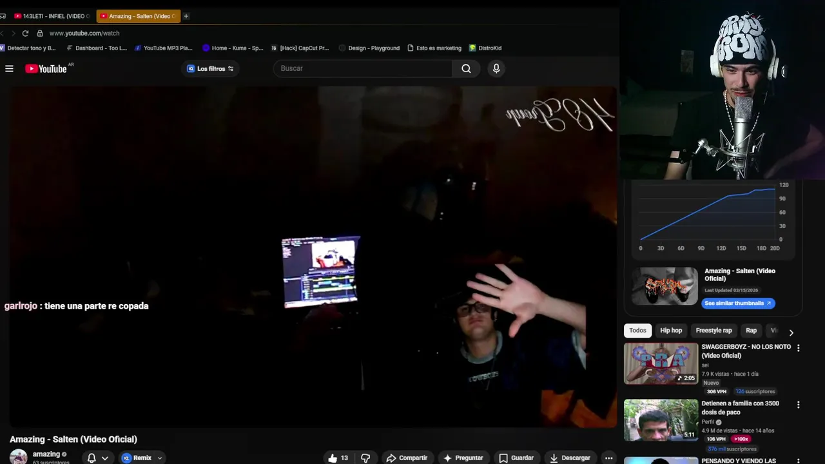Open DistroKid bookmark
This screenshot has width=825, height=464.
(485, 48)
